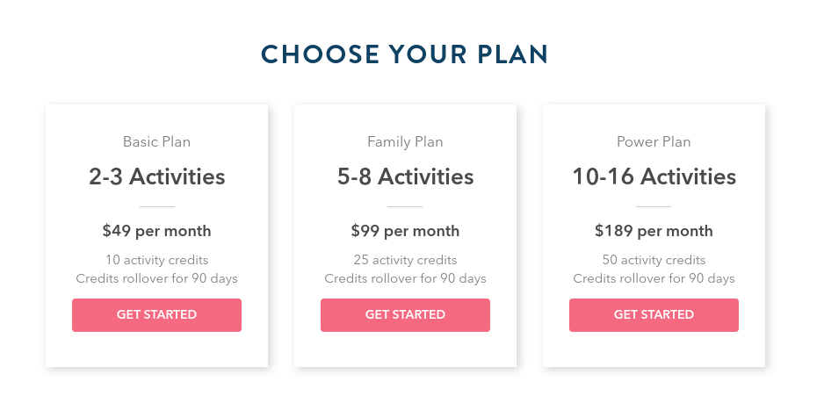
Task: Click the 2-3 Activities heading
Action: pos(156,176)
